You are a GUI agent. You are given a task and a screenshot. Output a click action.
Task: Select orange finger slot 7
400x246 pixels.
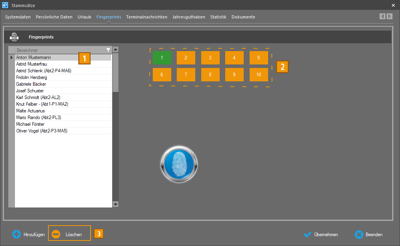186,75
